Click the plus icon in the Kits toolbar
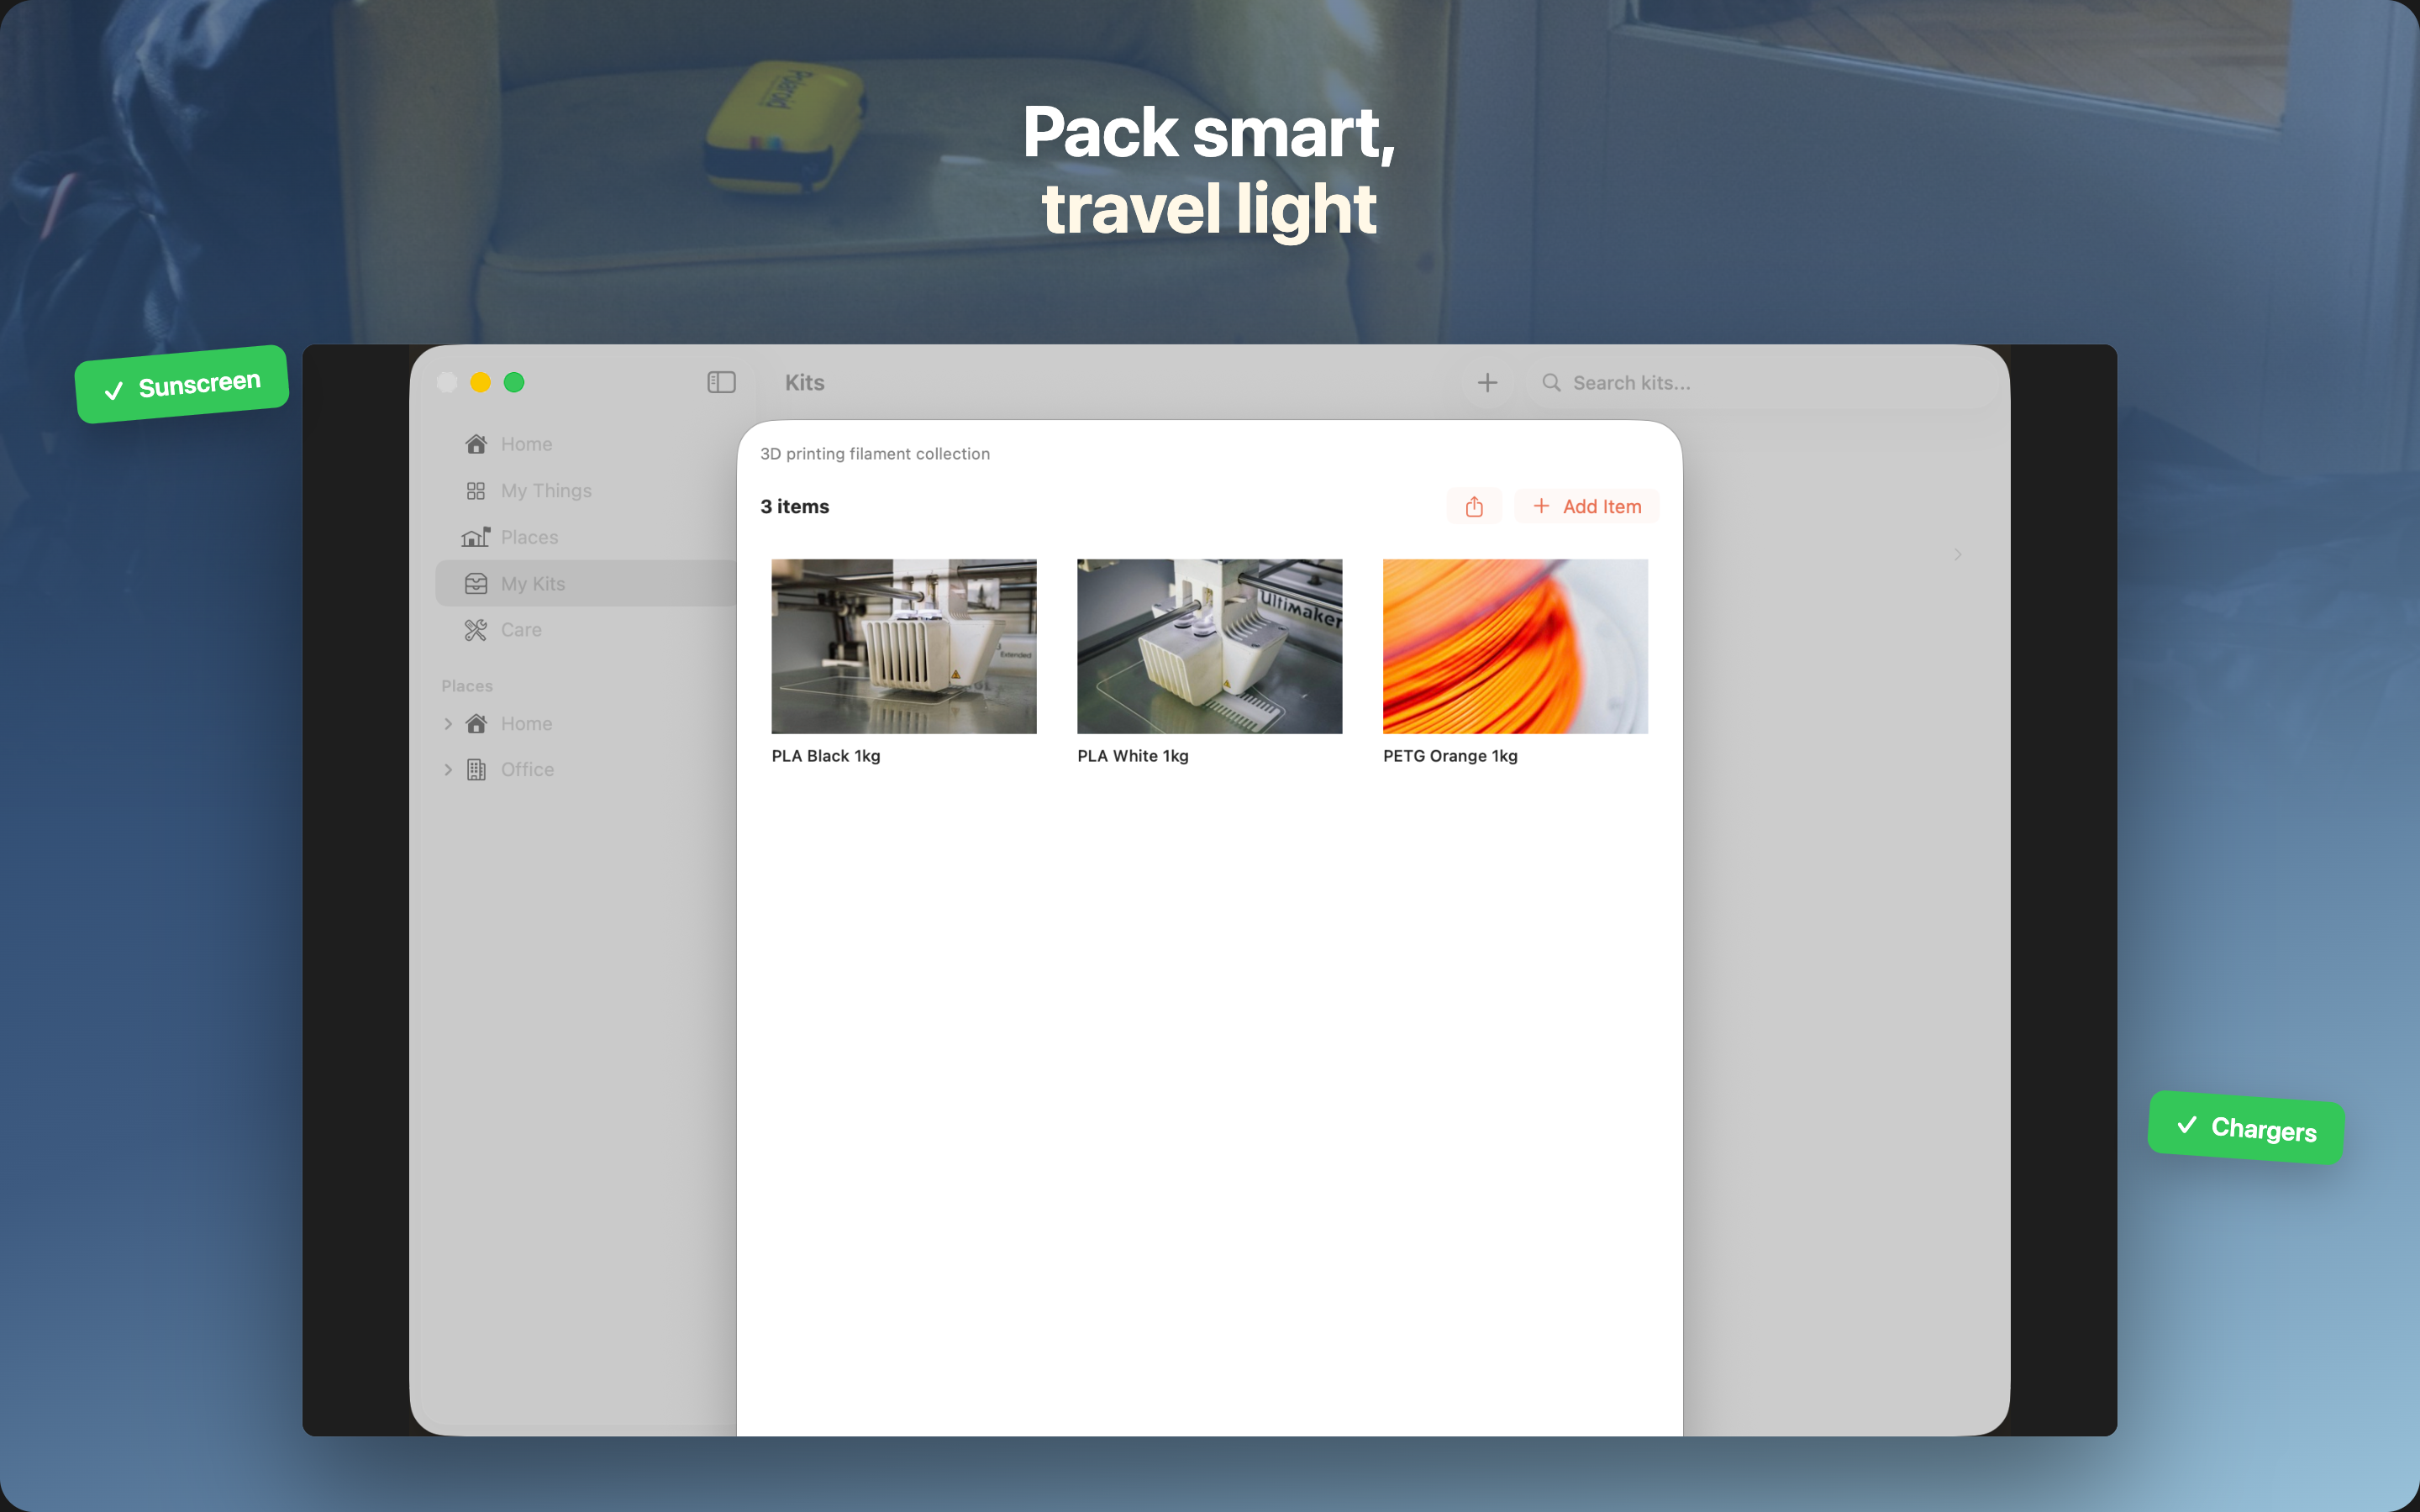The width and height of the screenshot is (2420, 1512). pyautogui.click(x=1487, y=382)
